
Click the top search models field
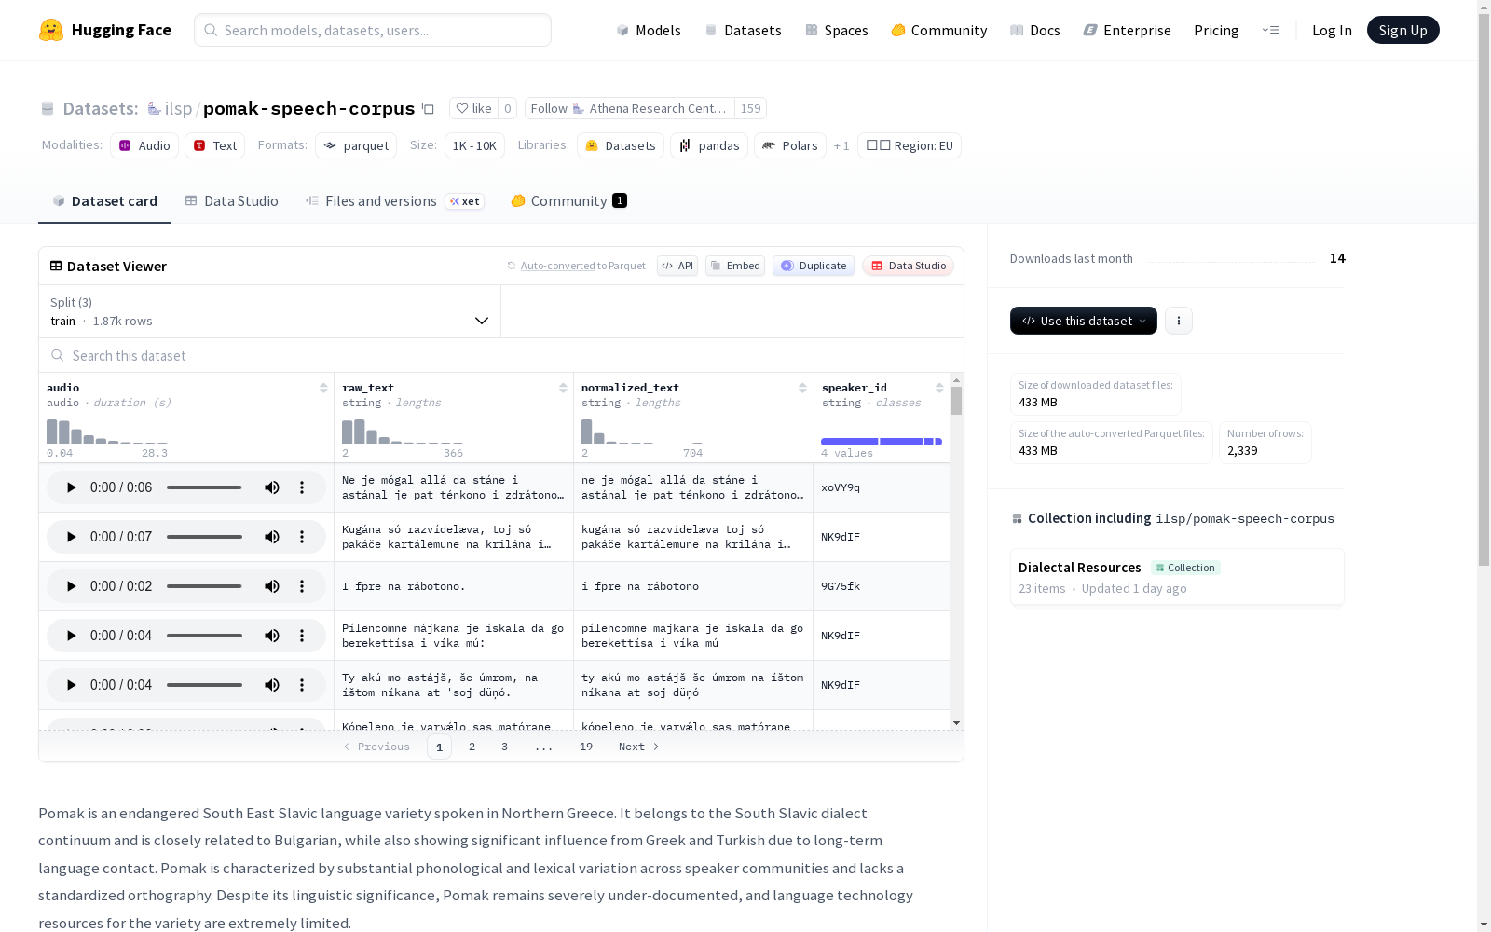pyautogui.click(x=373, y=30)
